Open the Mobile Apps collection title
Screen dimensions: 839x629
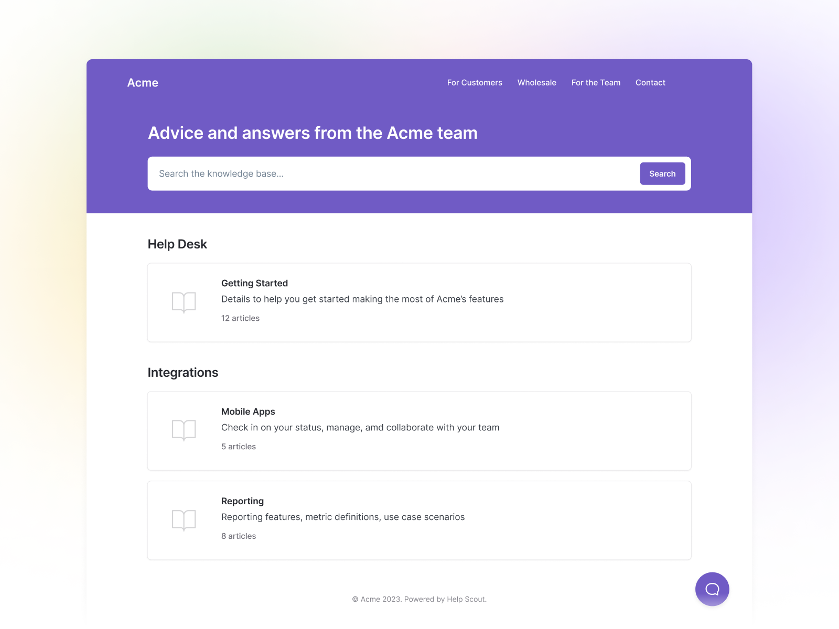[x=248, y=411]
